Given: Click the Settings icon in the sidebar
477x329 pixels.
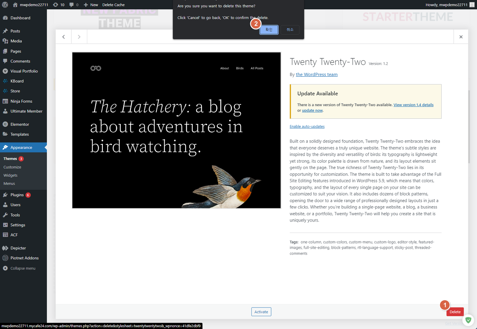Looking at the screenshot, I should [5, 225].
